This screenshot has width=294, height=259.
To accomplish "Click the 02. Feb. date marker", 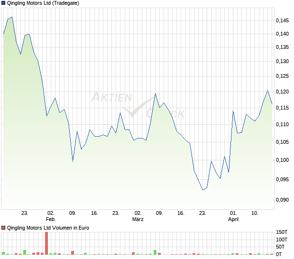I will [x=51, y=216].
